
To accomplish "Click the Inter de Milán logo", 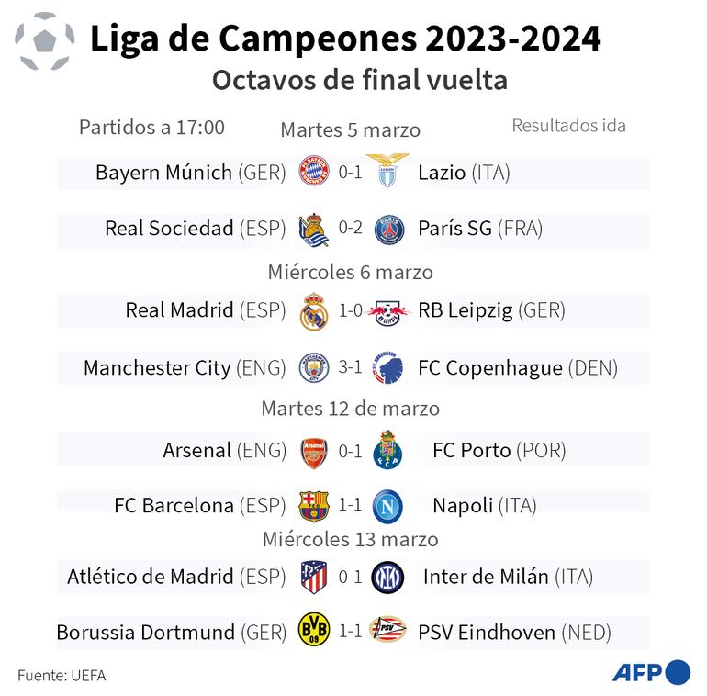I will click(388, 577).
